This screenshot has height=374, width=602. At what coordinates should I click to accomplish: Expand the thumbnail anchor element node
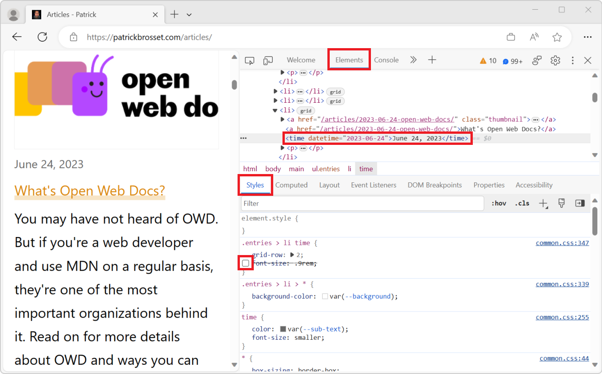tap(282, 119)
